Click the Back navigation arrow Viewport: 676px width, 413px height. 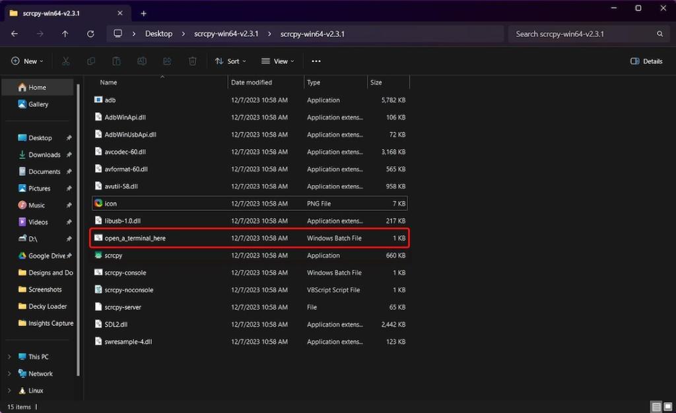(15, 34)
